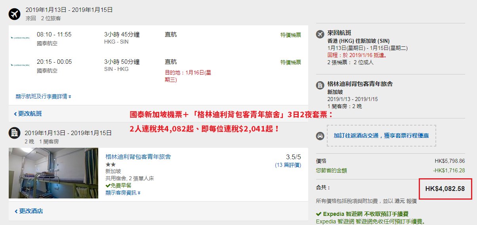Click the 更改酒店 link
477x225 pixels.
coord(29,211)
